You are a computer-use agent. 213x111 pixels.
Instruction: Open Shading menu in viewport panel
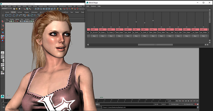12,19
